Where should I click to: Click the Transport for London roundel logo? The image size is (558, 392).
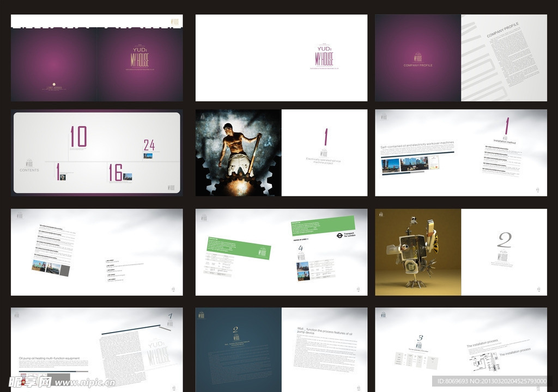point(339,235)
